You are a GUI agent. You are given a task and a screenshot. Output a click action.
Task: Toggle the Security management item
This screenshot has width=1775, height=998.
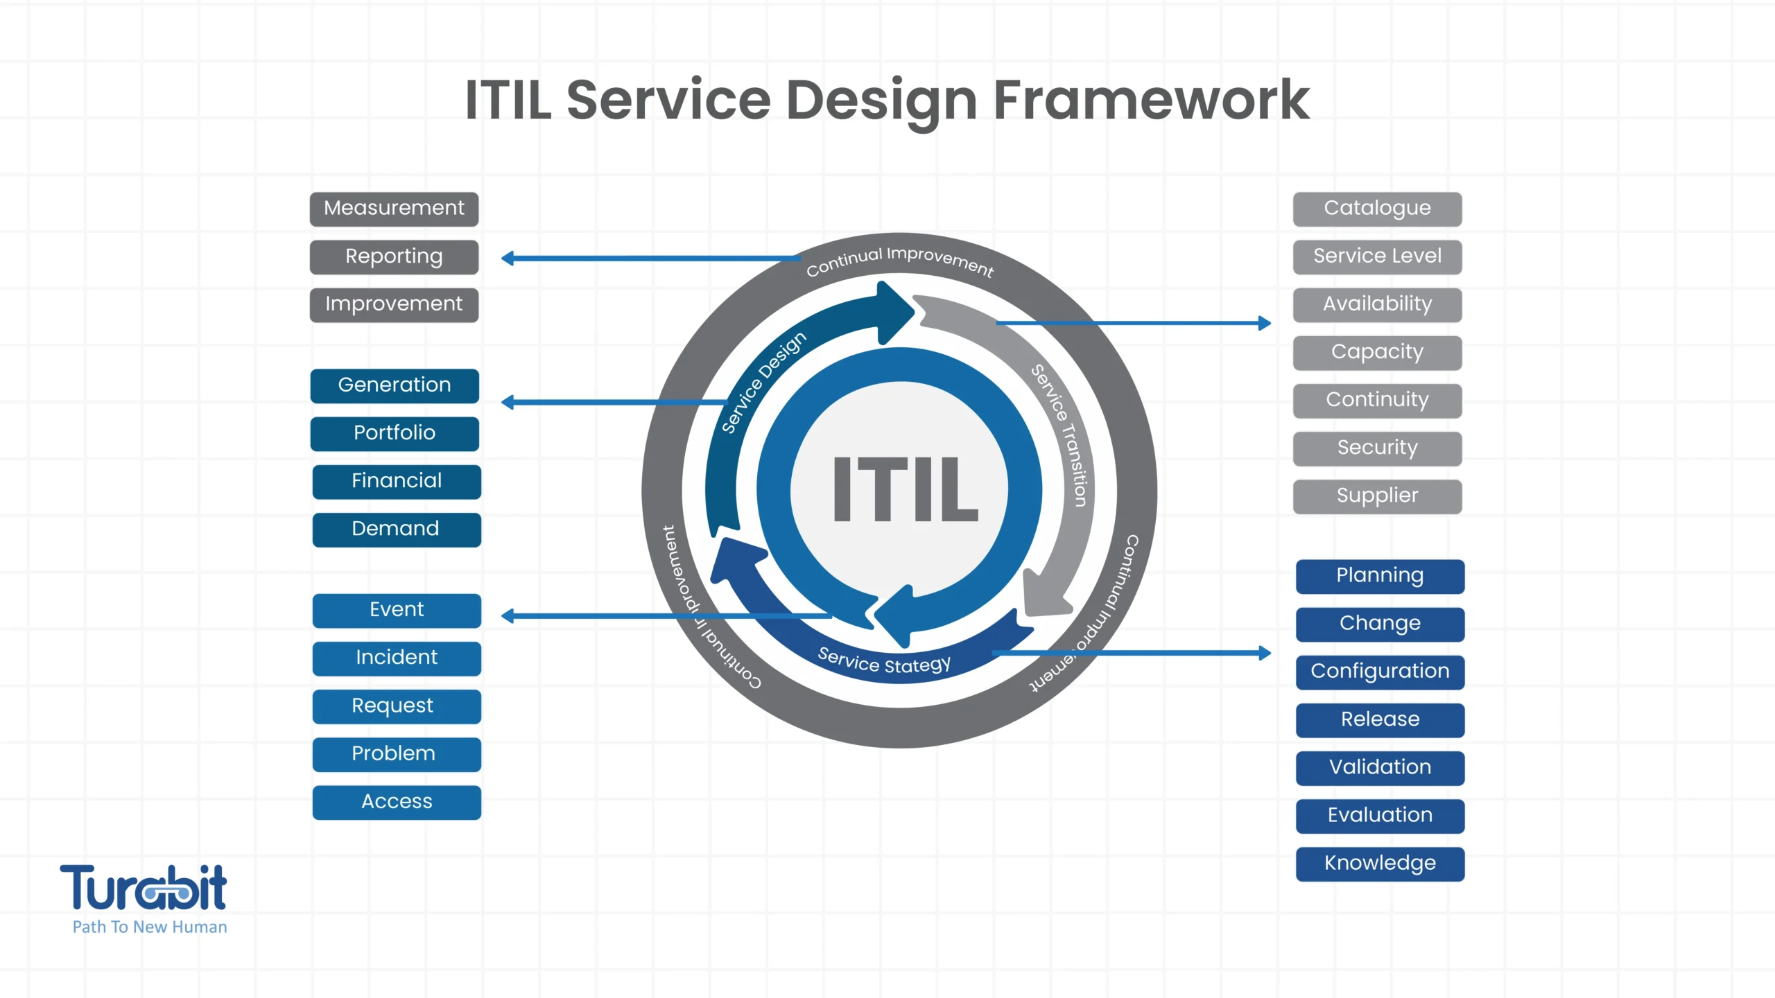1376,447
